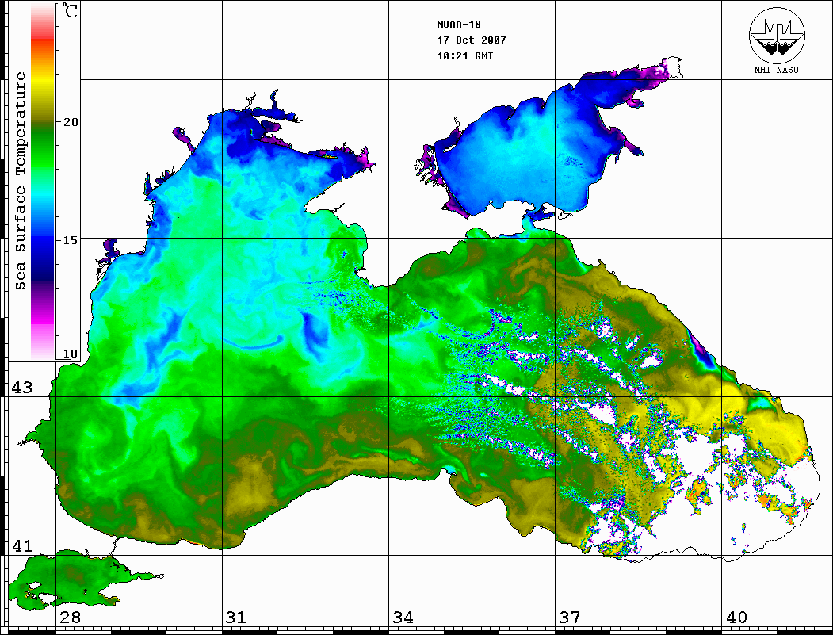833x635 pixels.
Task: Click latitude label "41"
Action: coord(22,546)
